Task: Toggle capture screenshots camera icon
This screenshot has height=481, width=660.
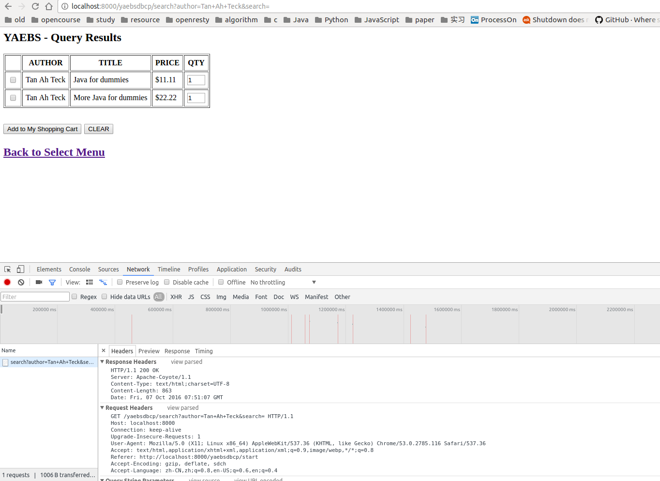Action: point(39,283)
